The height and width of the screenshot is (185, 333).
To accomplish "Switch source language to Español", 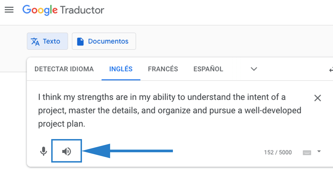I will 208,69.
